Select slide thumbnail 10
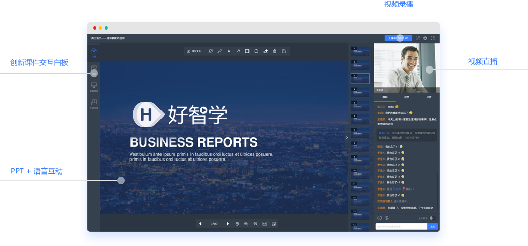528x246 pixels. [x=360, y=173]
